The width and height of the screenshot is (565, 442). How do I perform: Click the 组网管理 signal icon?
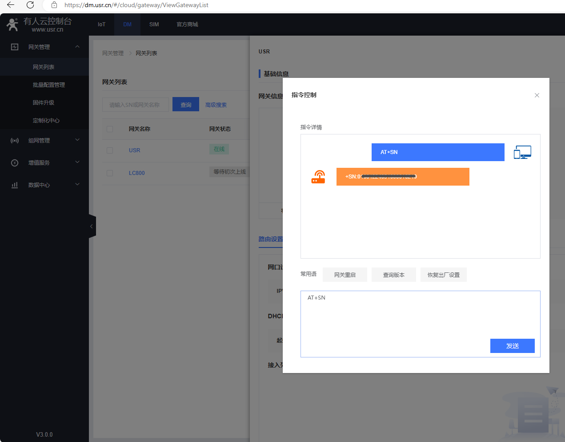[15, 140]
